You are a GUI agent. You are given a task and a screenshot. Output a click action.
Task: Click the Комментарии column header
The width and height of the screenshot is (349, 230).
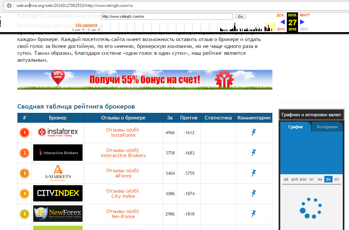tap(254, 118)
